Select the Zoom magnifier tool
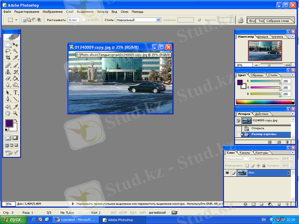299x224 pixels. point(16,113)
